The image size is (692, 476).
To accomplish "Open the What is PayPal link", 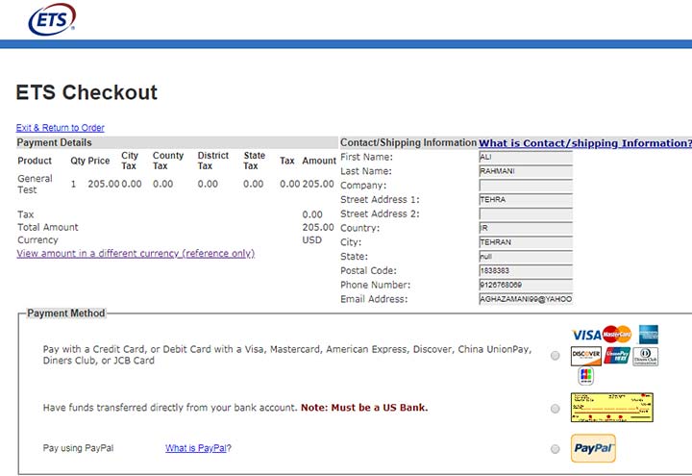I will [x=198, y=448].
